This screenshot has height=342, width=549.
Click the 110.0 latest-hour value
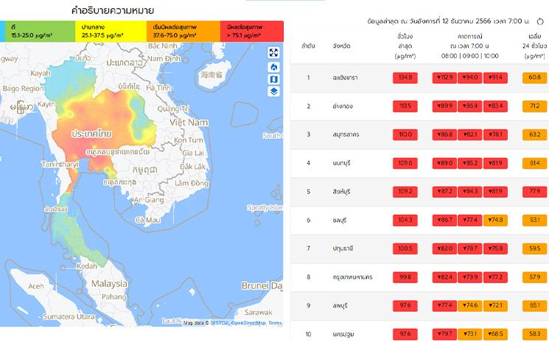405,135
